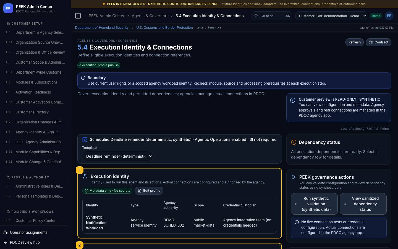Click the DEMO-SCHED-002 authority cell
The image size is (398, 249).
174,223
